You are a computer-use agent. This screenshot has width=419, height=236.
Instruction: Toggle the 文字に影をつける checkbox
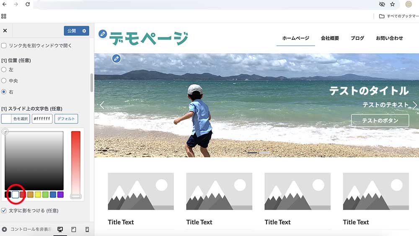4,210
